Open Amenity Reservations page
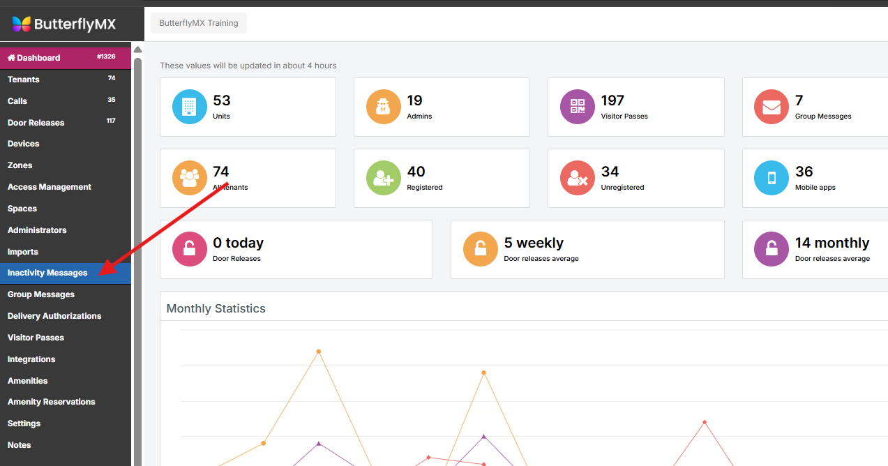 coord(51,402)
